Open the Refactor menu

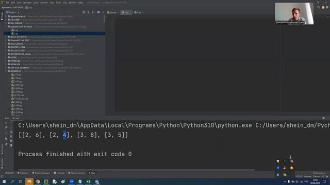tap(44, 3)
